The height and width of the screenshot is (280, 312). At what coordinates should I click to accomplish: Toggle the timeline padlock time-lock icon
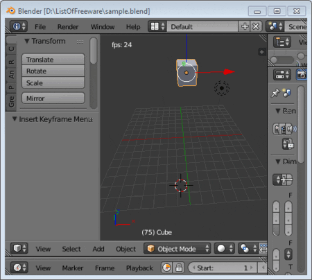click(178, 268)
